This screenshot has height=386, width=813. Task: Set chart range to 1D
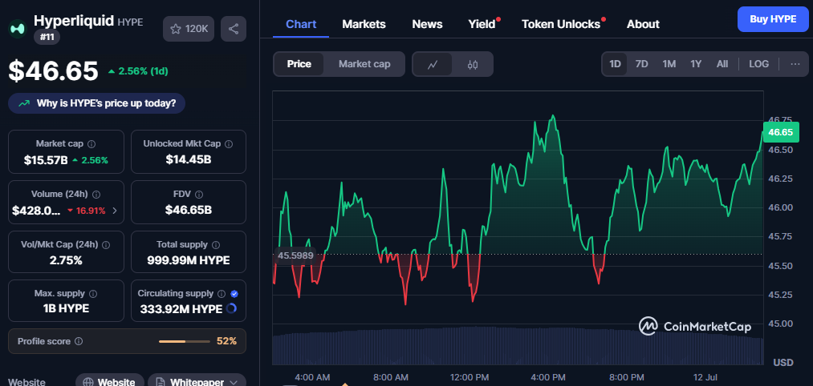coord(615,64)
